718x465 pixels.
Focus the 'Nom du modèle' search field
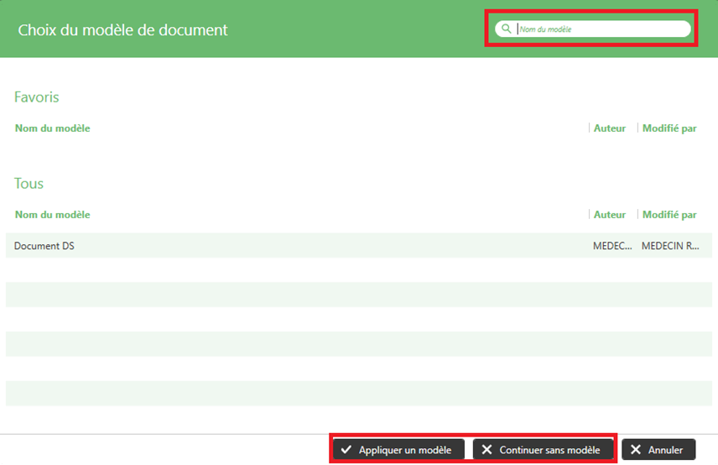[600, 29]
